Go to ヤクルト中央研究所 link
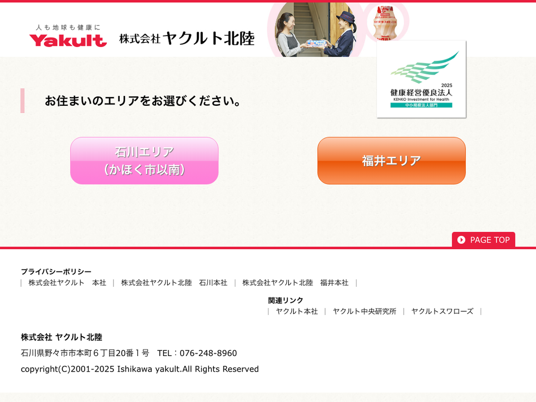 364,311
